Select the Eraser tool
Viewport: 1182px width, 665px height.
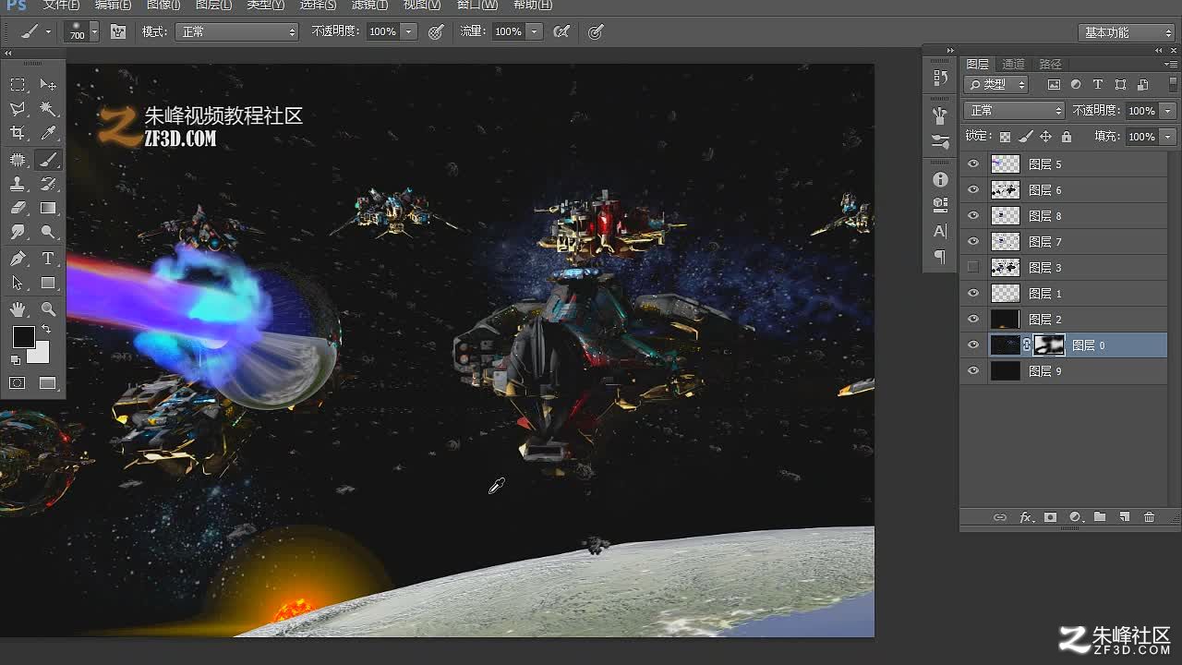[18, 208]
